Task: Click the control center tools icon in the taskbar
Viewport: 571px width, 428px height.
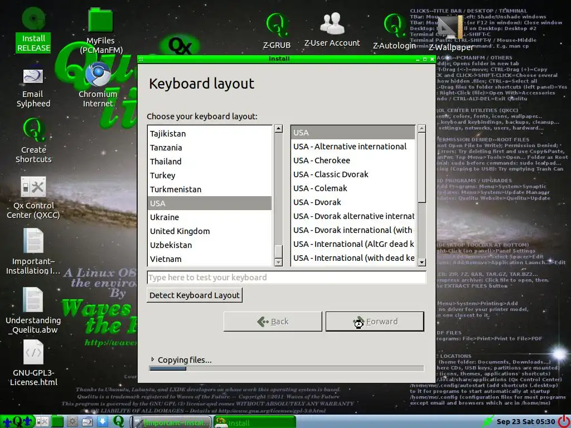Action: pyautogui.click(x=42, y=421)
